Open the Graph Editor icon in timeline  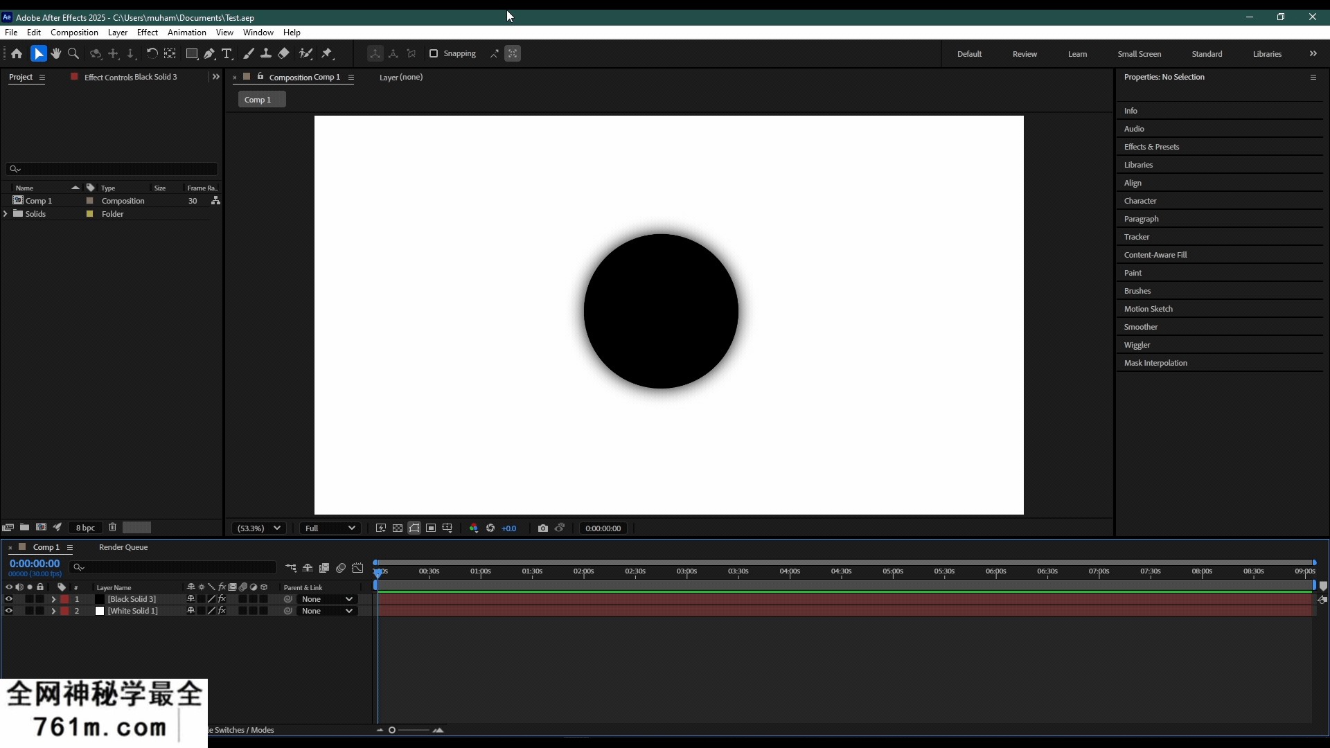pyautogui.click(x=357, y=568)
